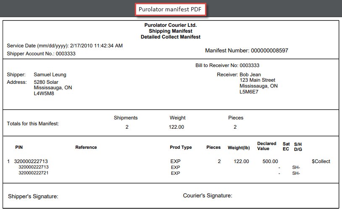
Task: Click the PIN column header
Action: [19, 147]
